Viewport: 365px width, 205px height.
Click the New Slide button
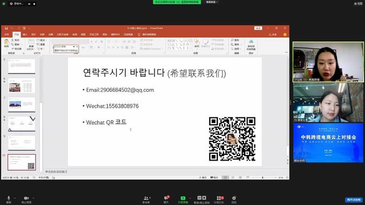31,44
